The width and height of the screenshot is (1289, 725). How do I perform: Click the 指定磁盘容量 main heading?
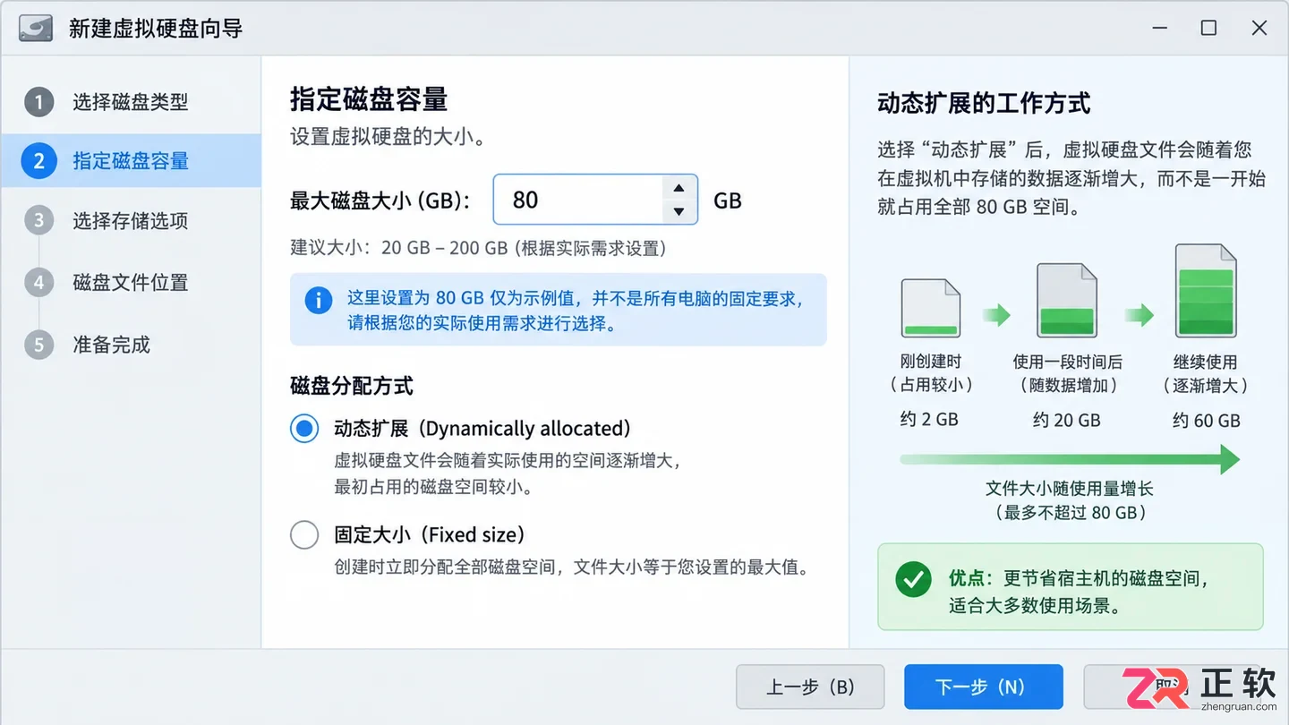pos(369,99)
